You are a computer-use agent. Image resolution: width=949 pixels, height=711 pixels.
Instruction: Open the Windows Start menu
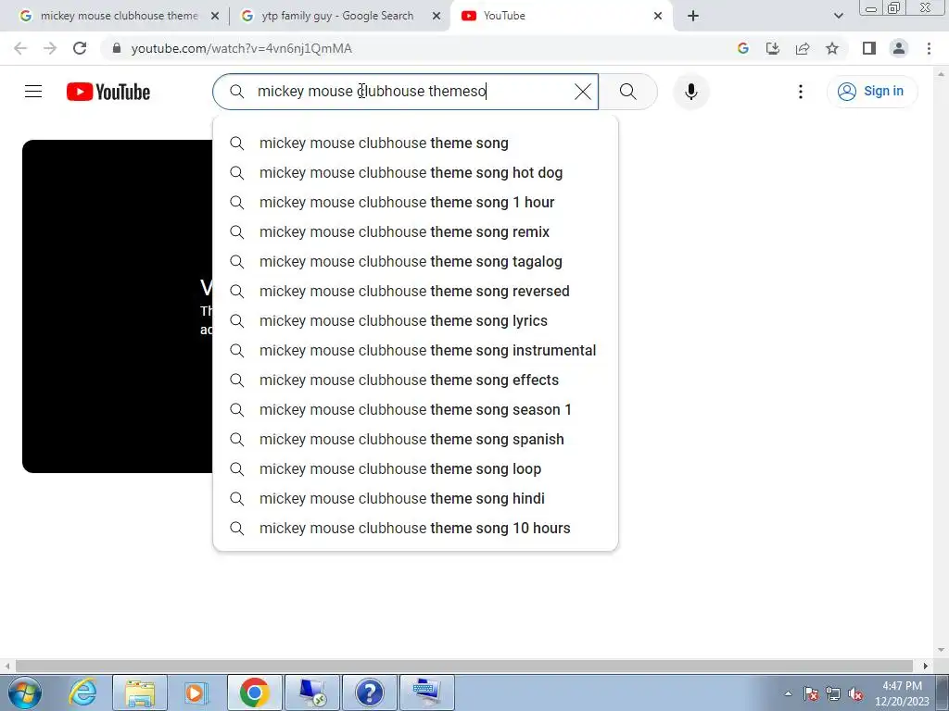pos(25,692)
